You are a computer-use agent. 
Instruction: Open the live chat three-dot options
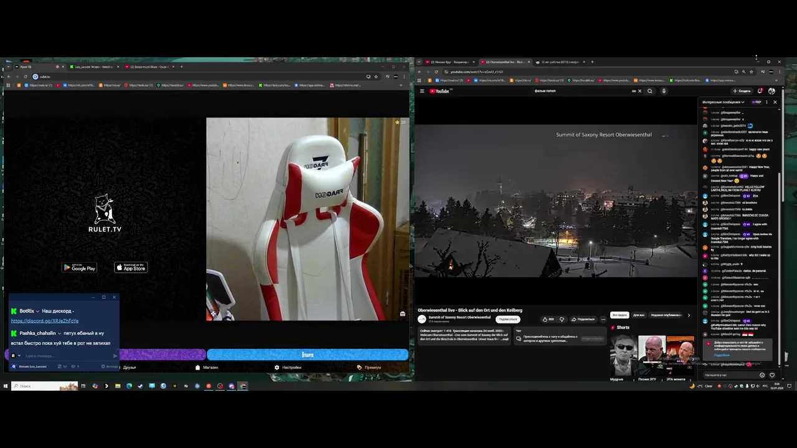tap(766, 102)
